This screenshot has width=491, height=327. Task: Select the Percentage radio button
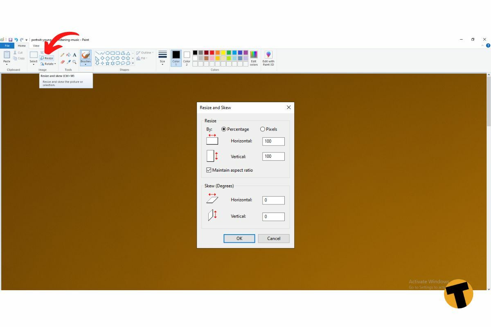223,129
